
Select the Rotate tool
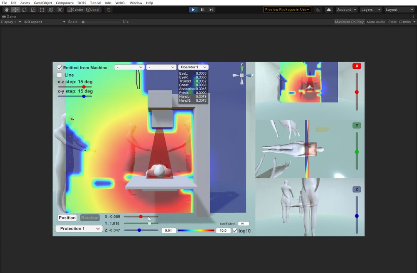coord(24,10)
